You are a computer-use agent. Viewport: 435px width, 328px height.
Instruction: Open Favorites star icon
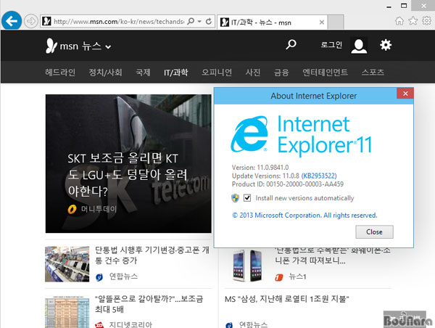[413, 21]
